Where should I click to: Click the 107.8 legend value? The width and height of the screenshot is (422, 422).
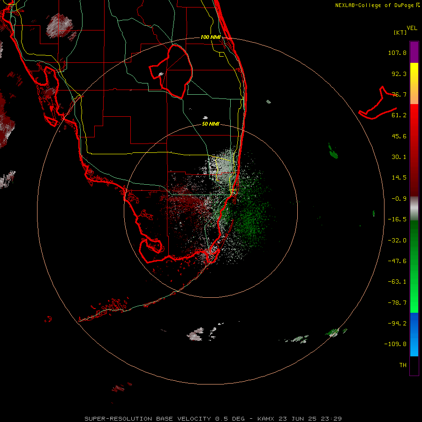pos(397,53)
